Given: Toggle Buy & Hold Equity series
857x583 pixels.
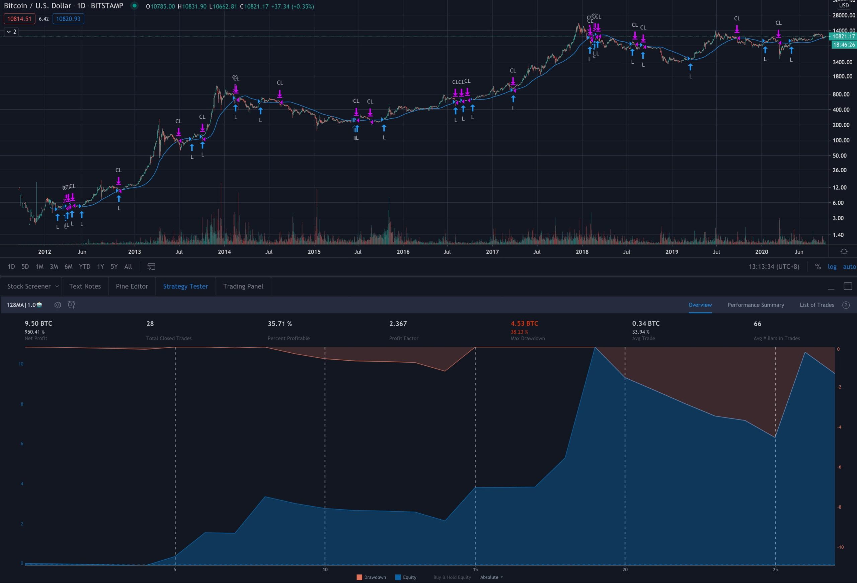Looking at the screenshot, I should pos(452,577).
